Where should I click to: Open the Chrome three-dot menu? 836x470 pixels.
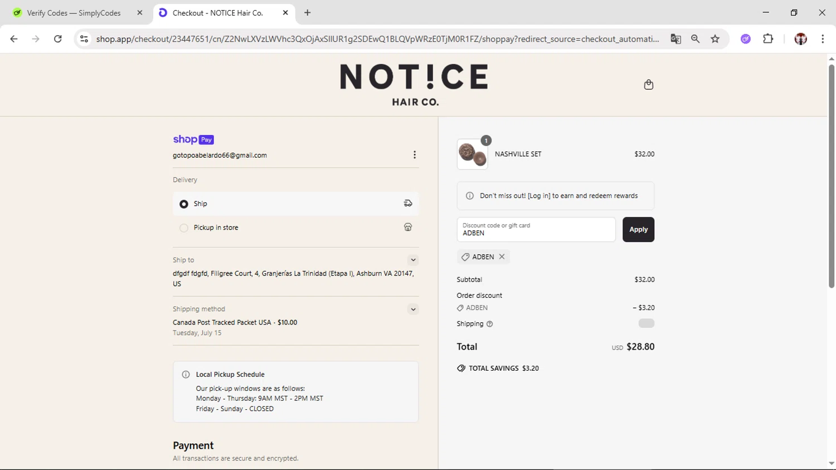pyautogui.click(x=823, y=39)
